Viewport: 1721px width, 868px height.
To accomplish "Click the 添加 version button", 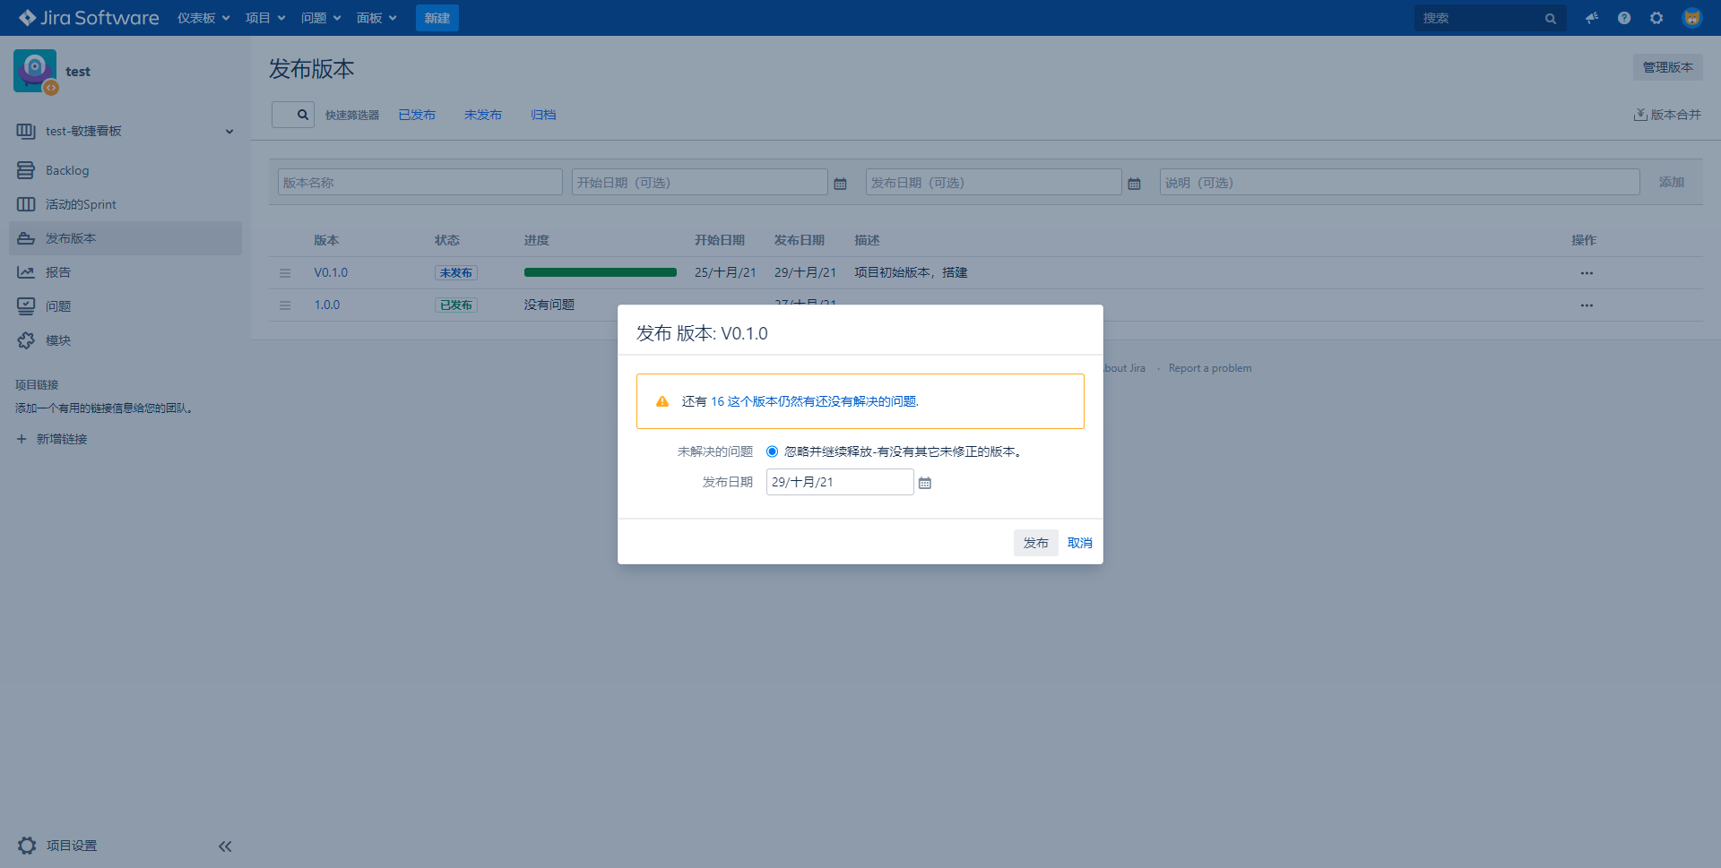I will tap(1672, 182).
